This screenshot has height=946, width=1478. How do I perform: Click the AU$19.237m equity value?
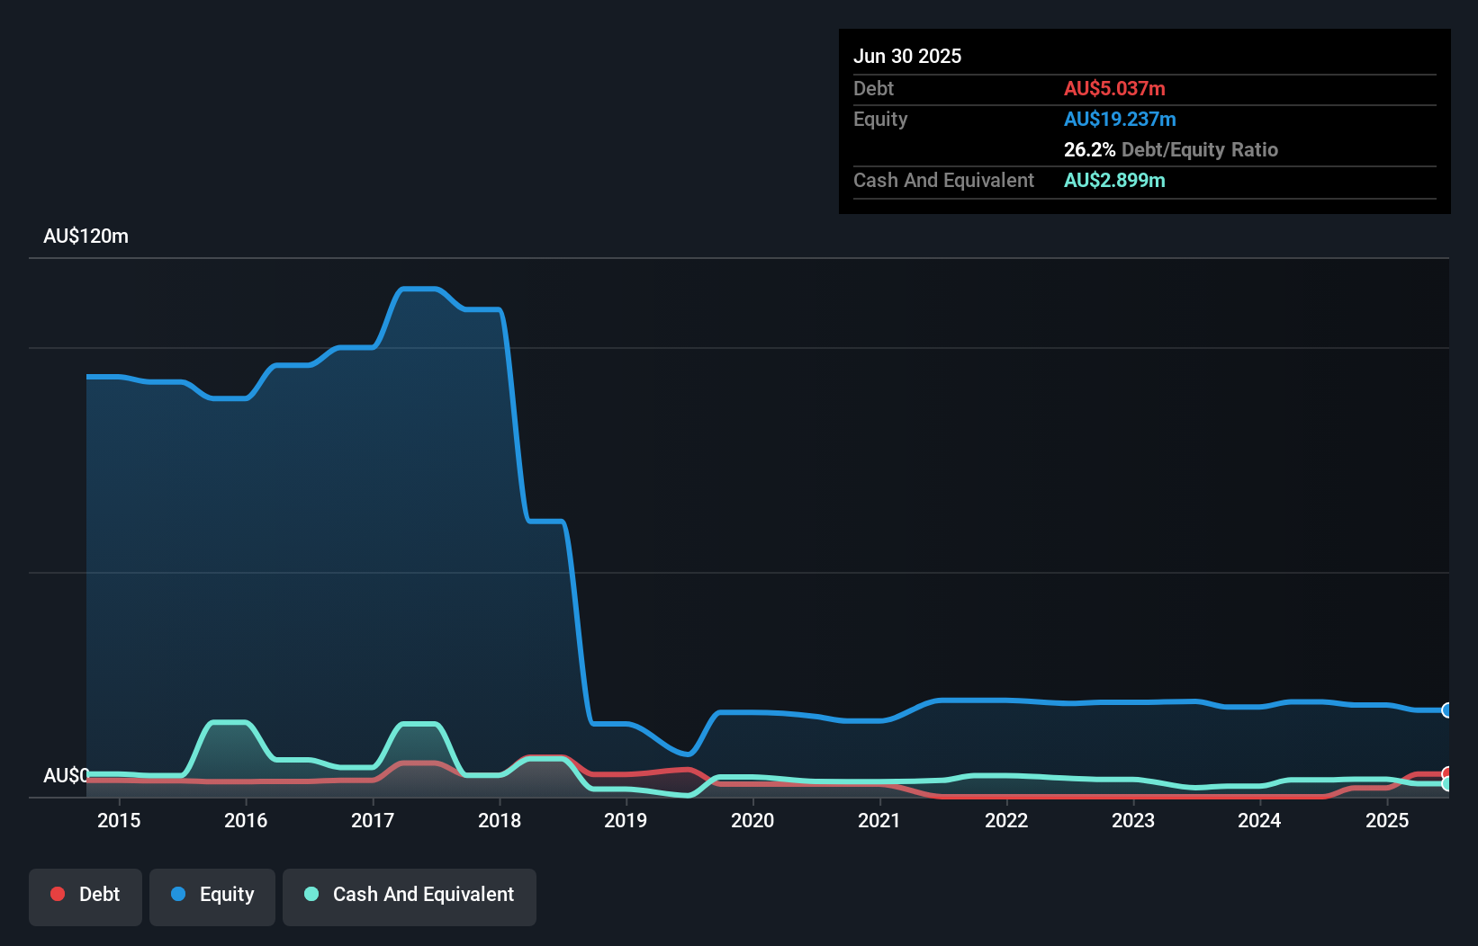(x=1120, y=119)
